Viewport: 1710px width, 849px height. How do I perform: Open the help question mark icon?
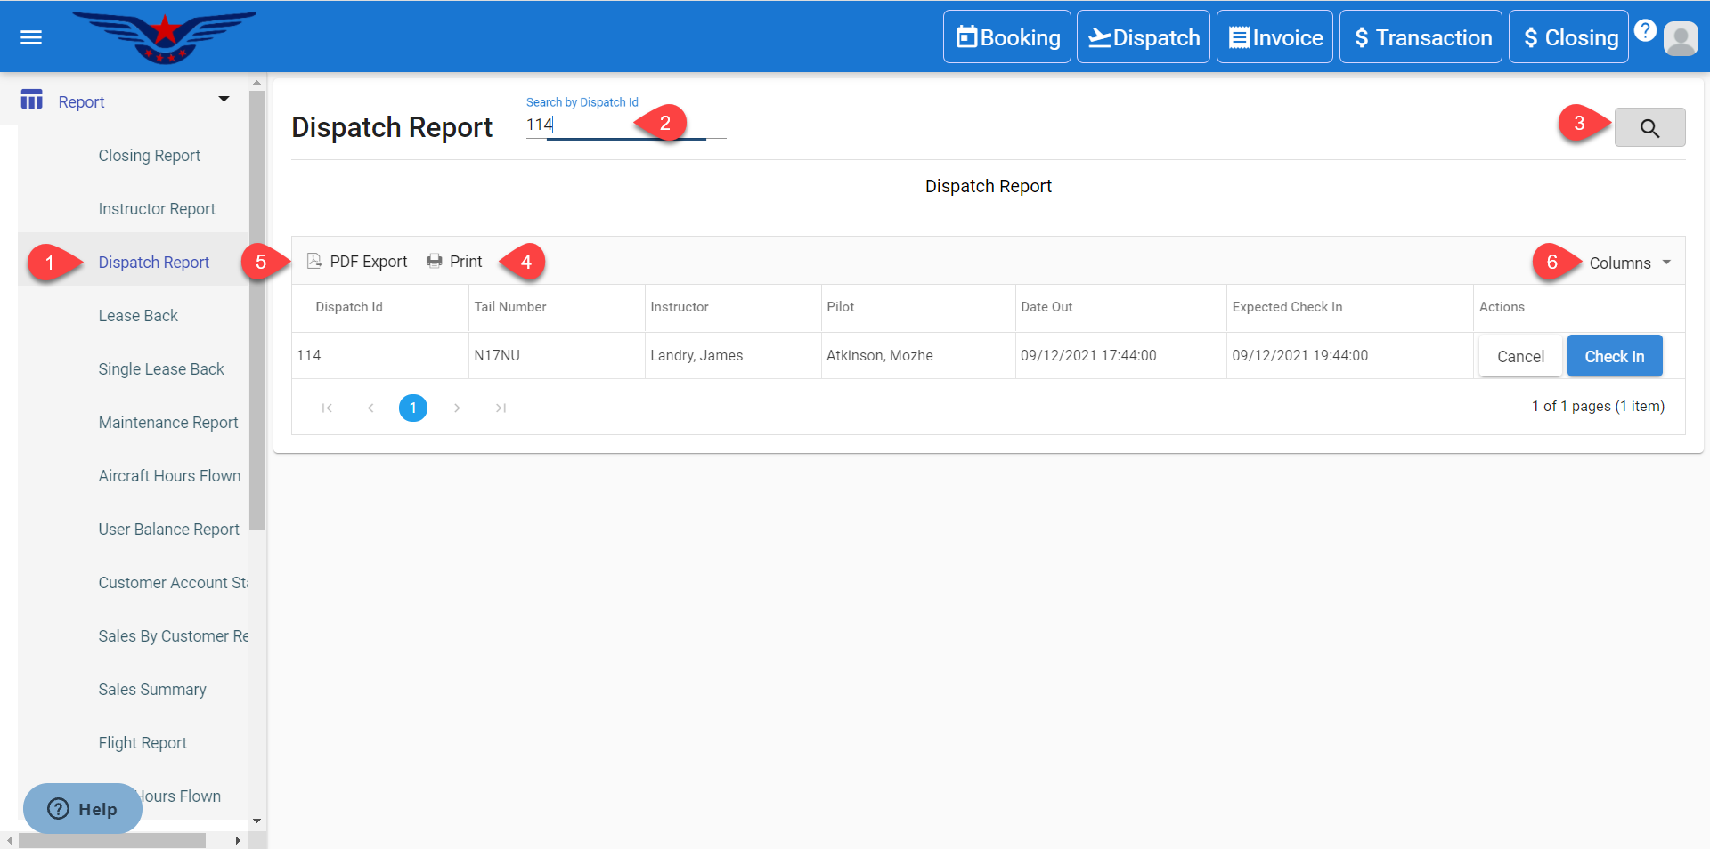(x=1645, y=30)
